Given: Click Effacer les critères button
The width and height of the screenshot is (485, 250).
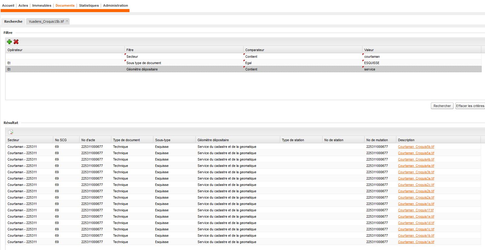Looking at the screenshot, I should pyautogui.click(x=470, y=106).
